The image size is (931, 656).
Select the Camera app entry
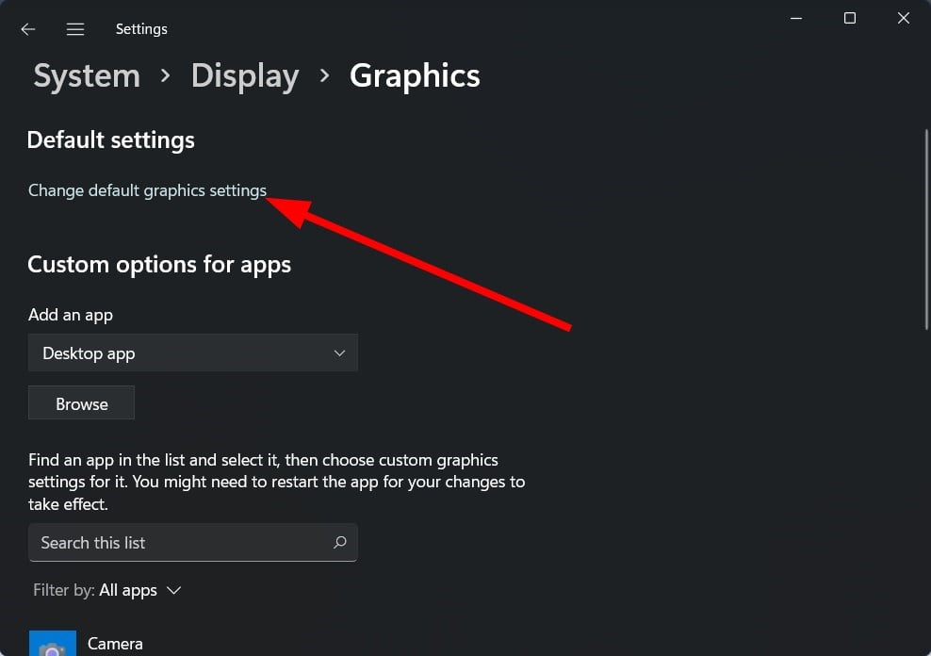115,644
